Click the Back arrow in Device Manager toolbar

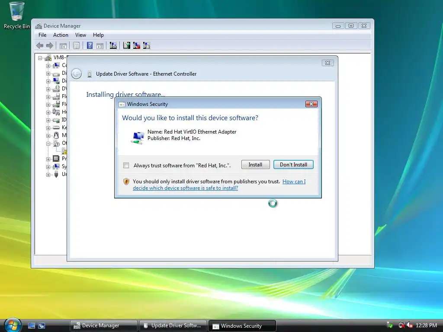coord(40,45)
